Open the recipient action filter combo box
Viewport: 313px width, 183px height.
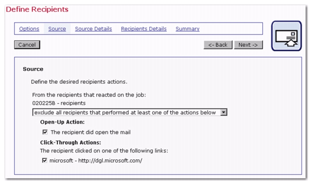click(x=129, y=112)
